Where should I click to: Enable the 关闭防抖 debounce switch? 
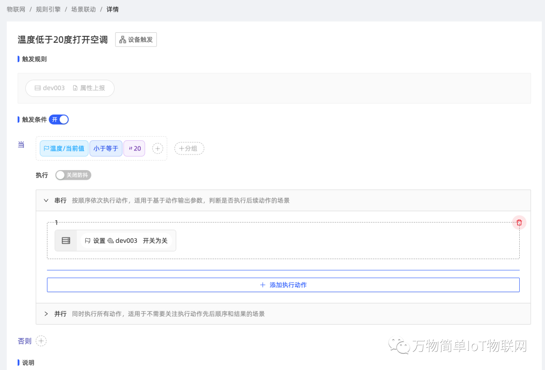tap(73, 175)
